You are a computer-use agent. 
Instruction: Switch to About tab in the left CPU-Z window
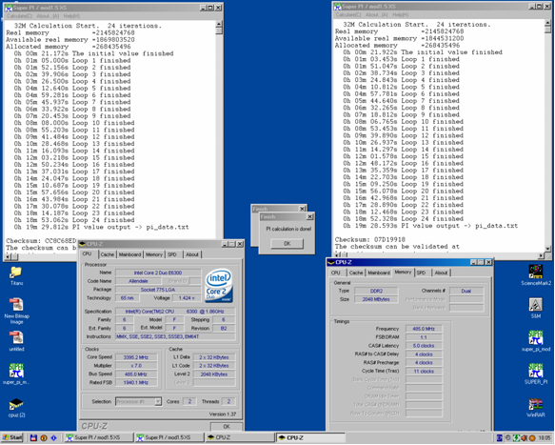coord(192,254)
